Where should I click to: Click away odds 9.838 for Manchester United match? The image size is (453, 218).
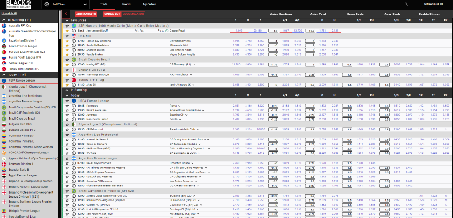click(260, 119)
